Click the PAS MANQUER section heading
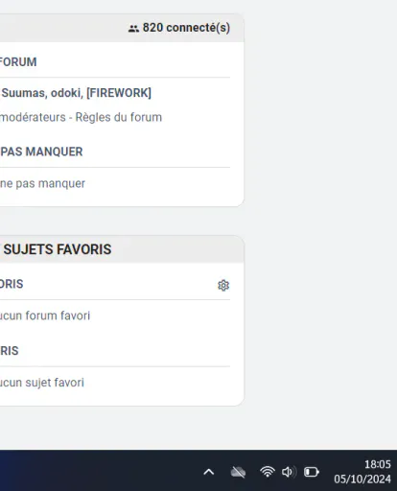The width and height of the screenshot is (397, 491). [41, 152]
